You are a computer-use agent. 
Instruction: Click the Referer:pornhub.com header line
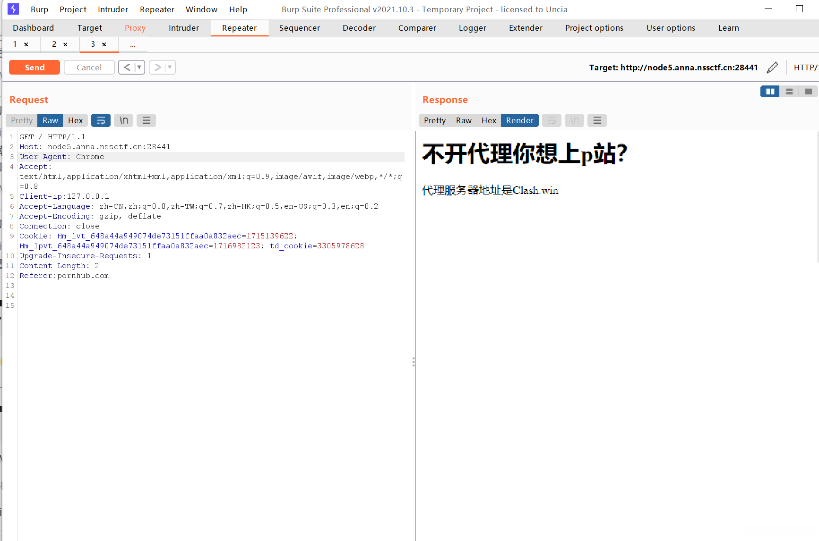(64, 276)
